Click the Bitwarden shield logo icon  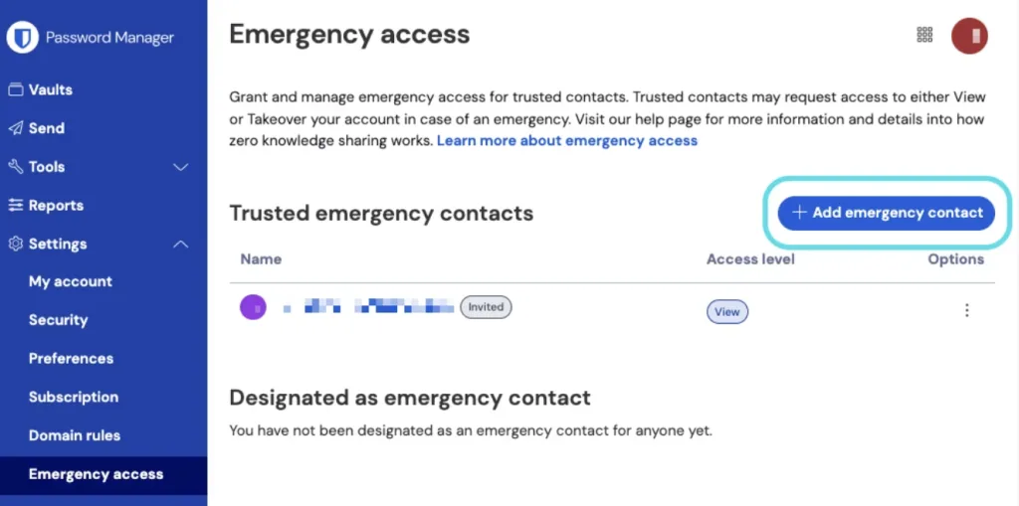tap(22, 38)
